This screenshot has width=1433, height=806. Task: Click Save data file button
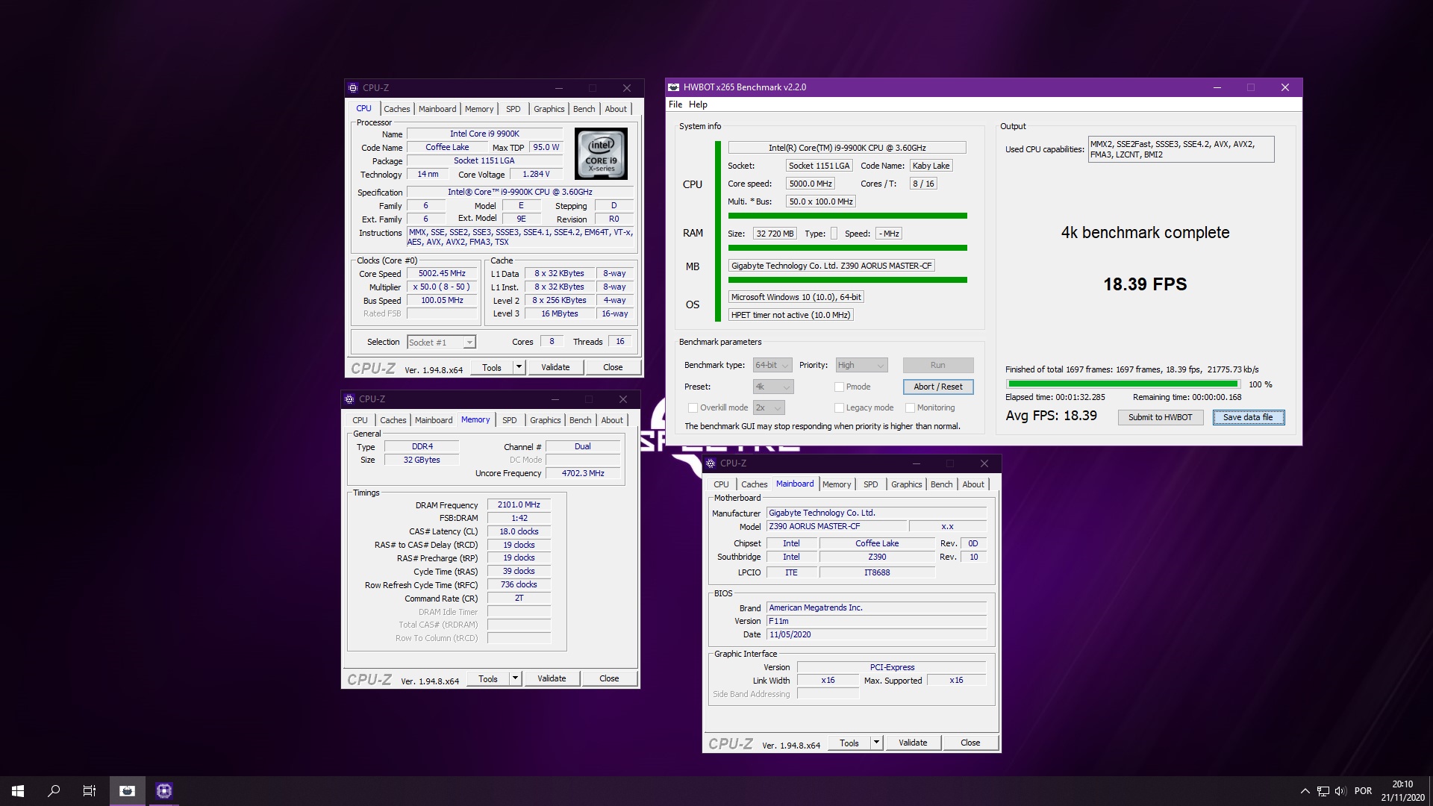click(x=1249, y=418)
